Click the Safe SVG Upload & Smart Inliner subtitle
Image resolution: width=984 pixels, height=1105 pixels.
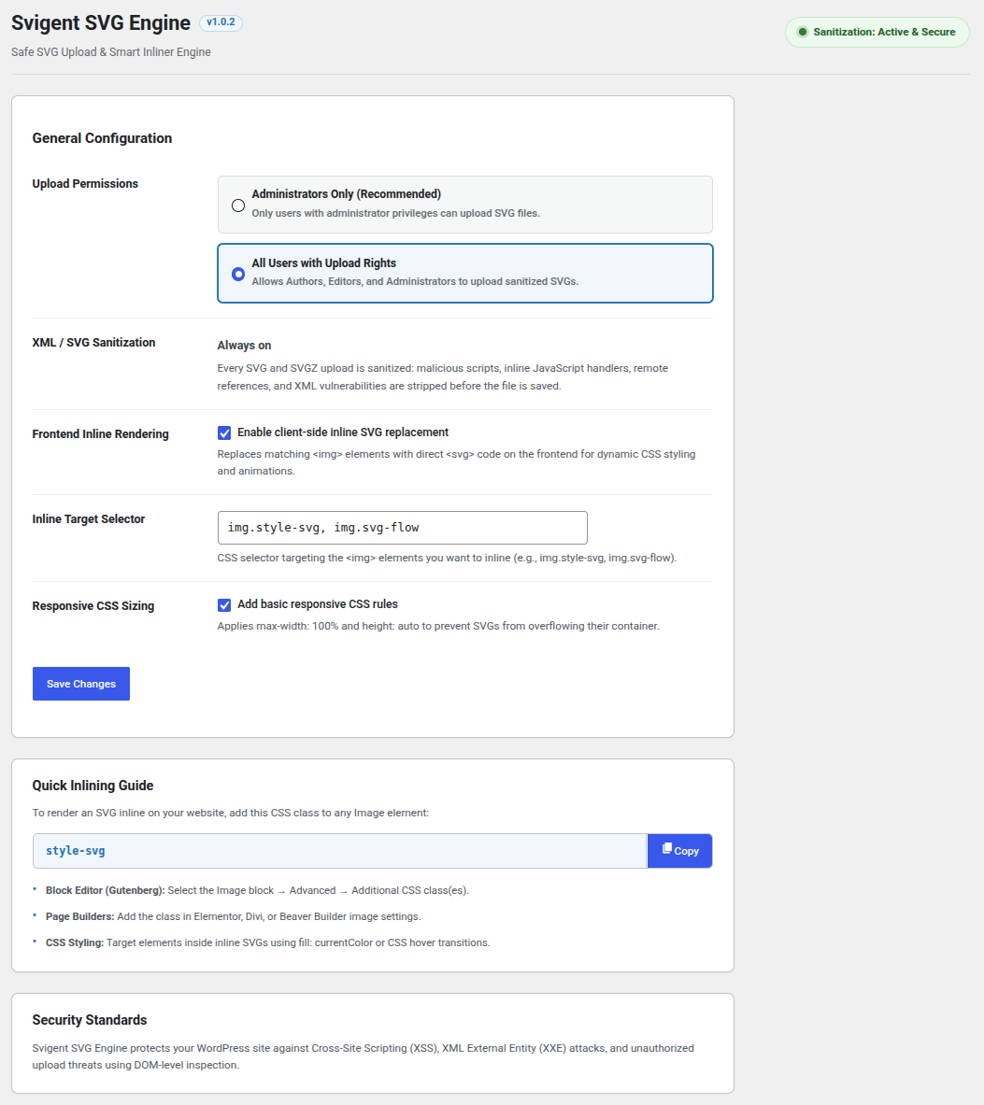click(110, 52)
